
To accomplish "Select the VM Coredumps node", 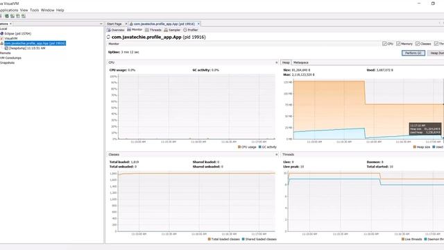I will (11, 58).
